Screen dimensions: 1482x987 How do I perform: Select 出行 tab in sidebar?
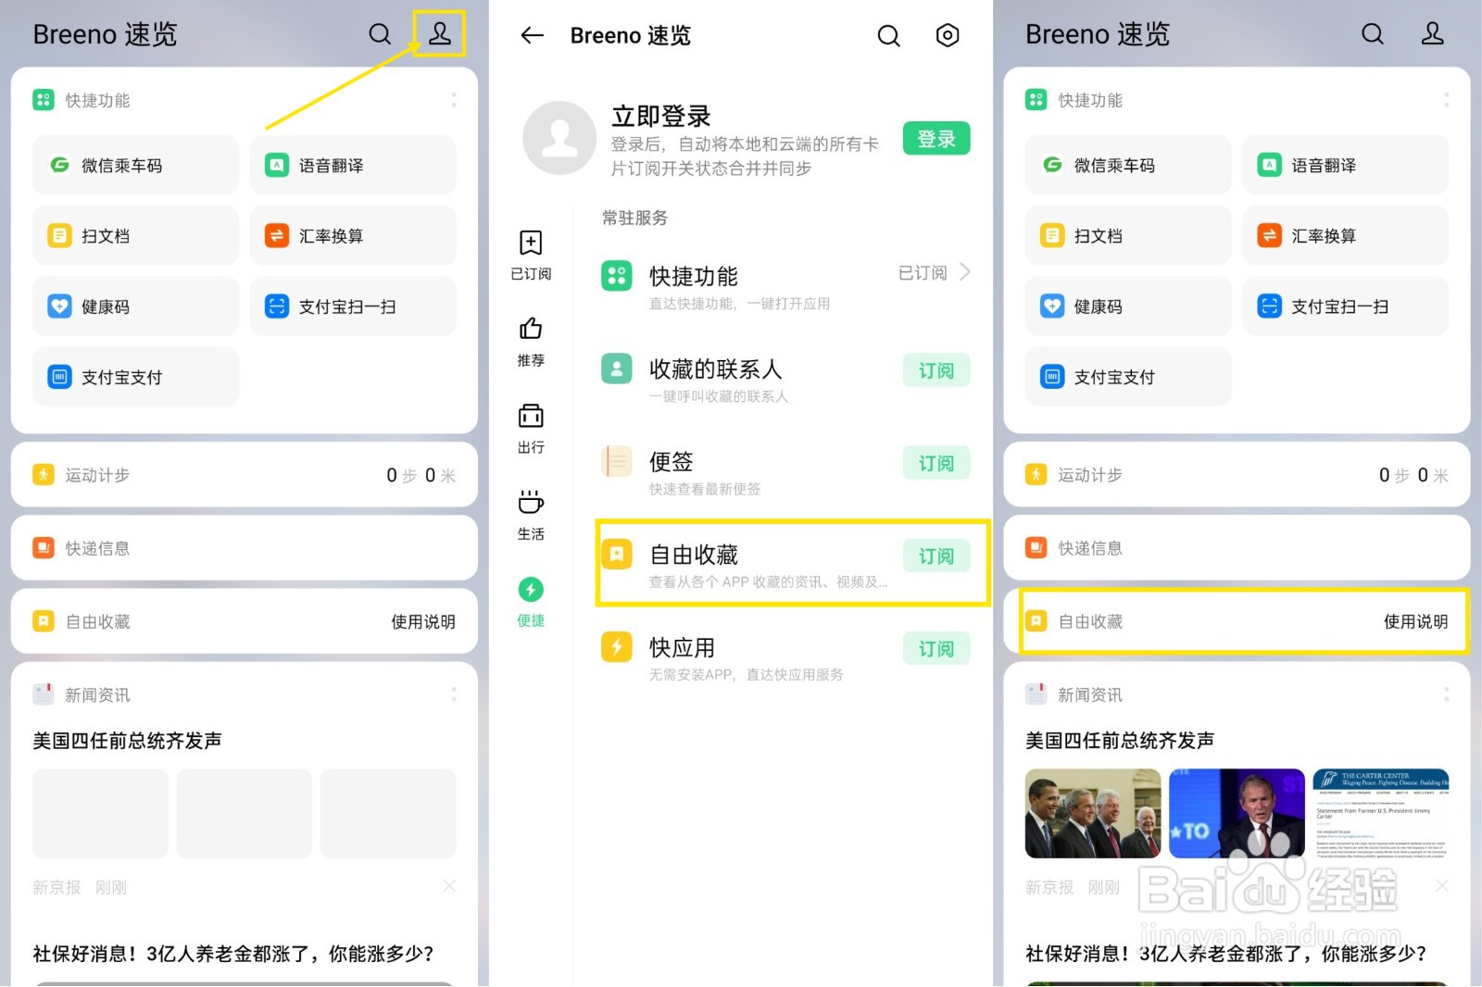pos(531,429)
